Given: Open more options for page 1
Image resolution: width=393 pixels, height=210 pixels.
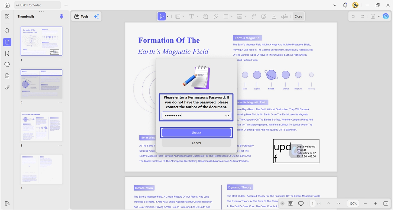Looking at the screenshot, I should click(60, 60).
